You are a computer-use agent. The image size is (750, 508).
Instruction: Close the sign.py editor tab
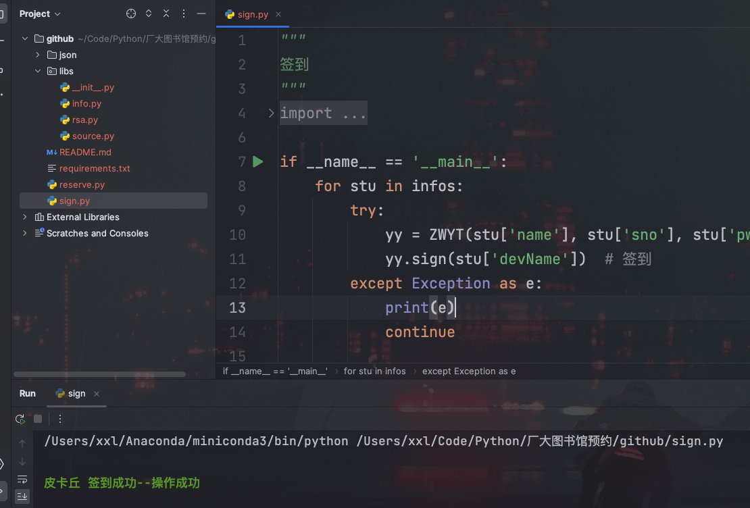point(278,14)
